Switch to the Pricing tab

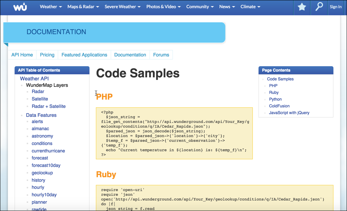pos(47,55)
